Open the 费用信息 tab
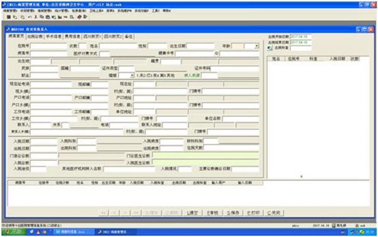Viewport: 378px width, 237px height. click(x=72, y=36)
